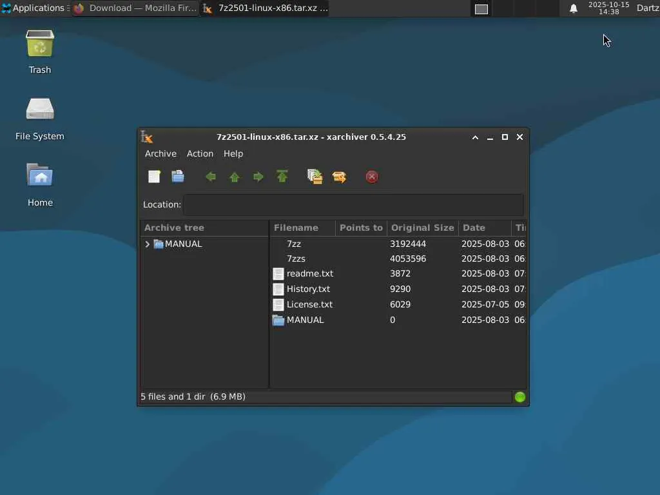Image resolution: width=660 pixels, height=495 pixels.
Task: Click the notification bell in the panel
Action: pyautogui.click(x=573, y=8)
